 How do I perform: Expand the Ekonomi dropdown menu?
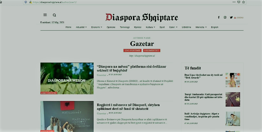(96, 27)
